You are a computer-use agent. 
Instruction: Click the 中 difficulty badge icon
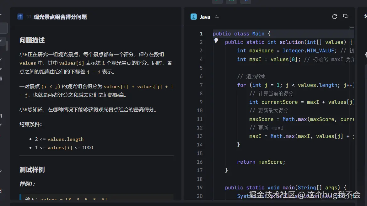point(20,17)
